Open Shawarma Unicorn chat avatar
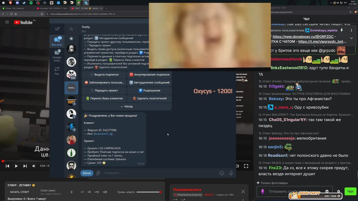 (x=71, y=101)
